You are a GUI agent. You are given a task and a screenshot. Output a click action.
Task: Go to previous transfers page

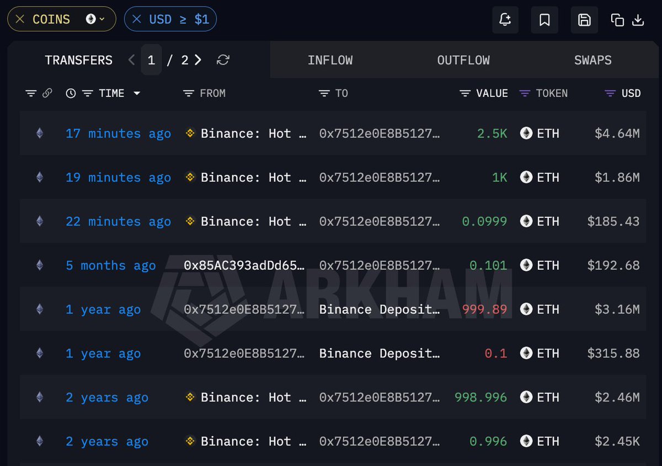[131, 60]
